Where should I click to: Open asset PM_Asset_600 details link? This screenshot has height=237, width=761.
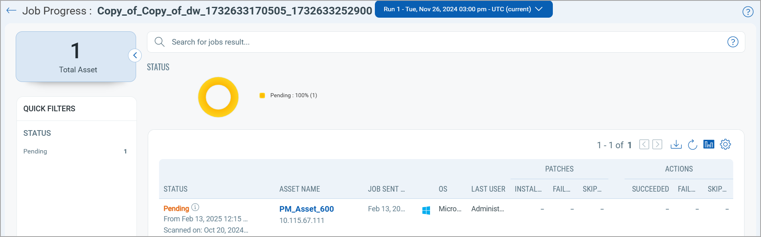[307, 209]
